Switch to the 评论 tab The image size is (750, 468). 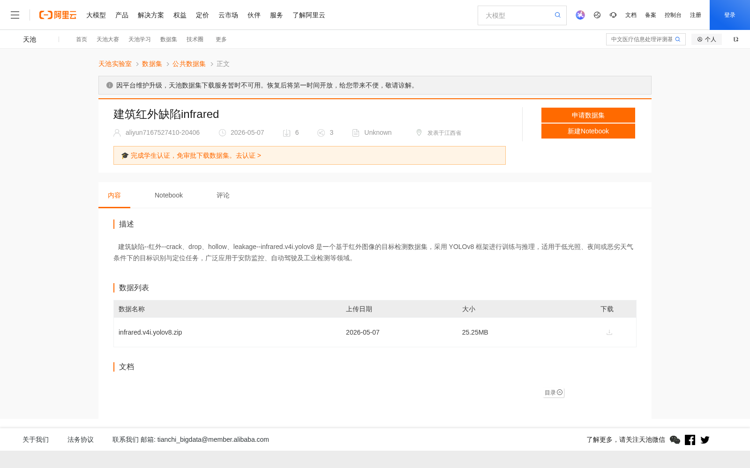pyautogui.click(x=223, y=195)
